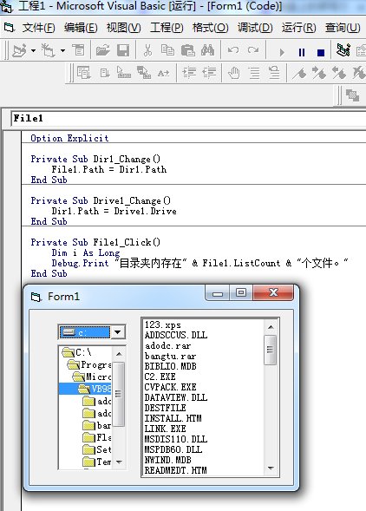
Task: Select file NWIND.MDB
Action: click(168, 460)
